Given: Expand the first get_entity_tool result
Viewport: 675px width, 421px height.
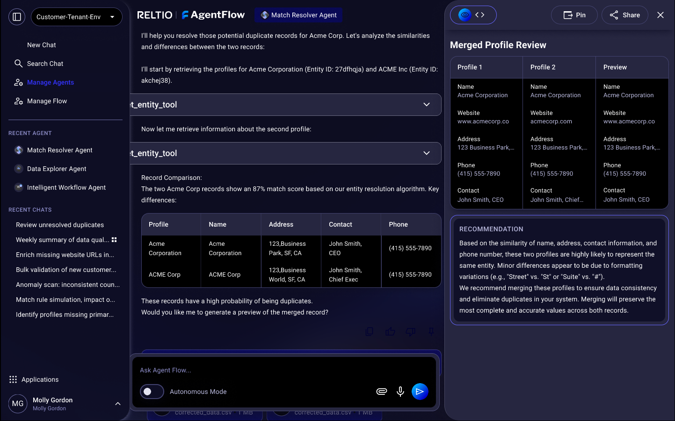Looking at the screenshot, I should (x=426, y=105).
